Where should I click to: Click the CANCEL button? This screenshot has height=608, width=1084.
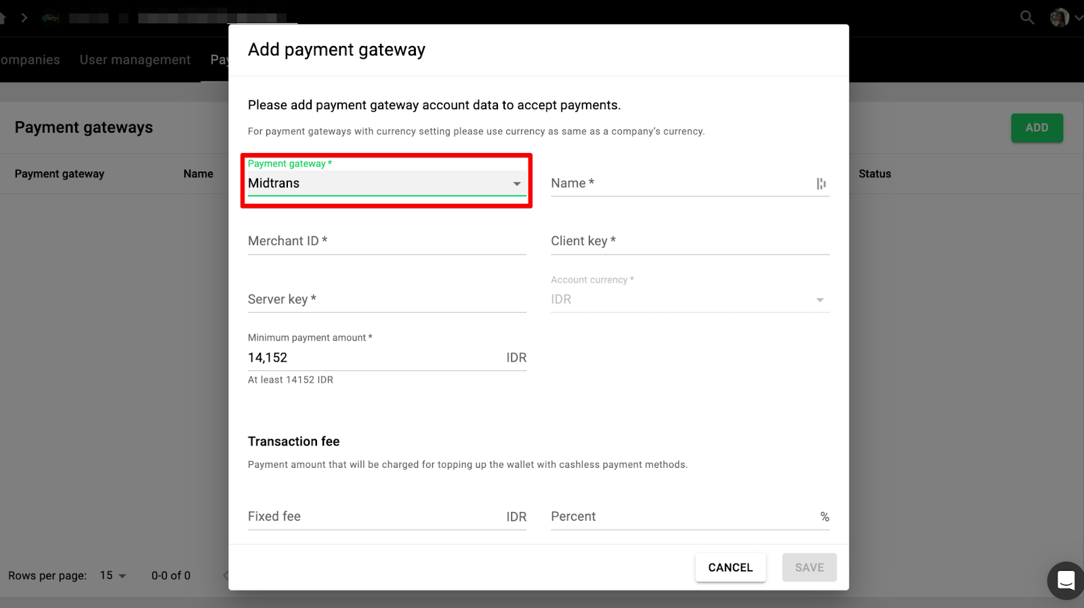(730, 567)
